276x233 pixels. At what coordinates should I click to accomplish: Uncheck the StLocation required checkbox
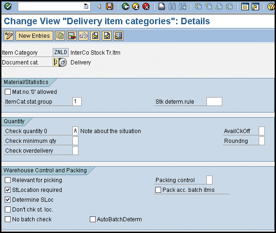(7, 190)
